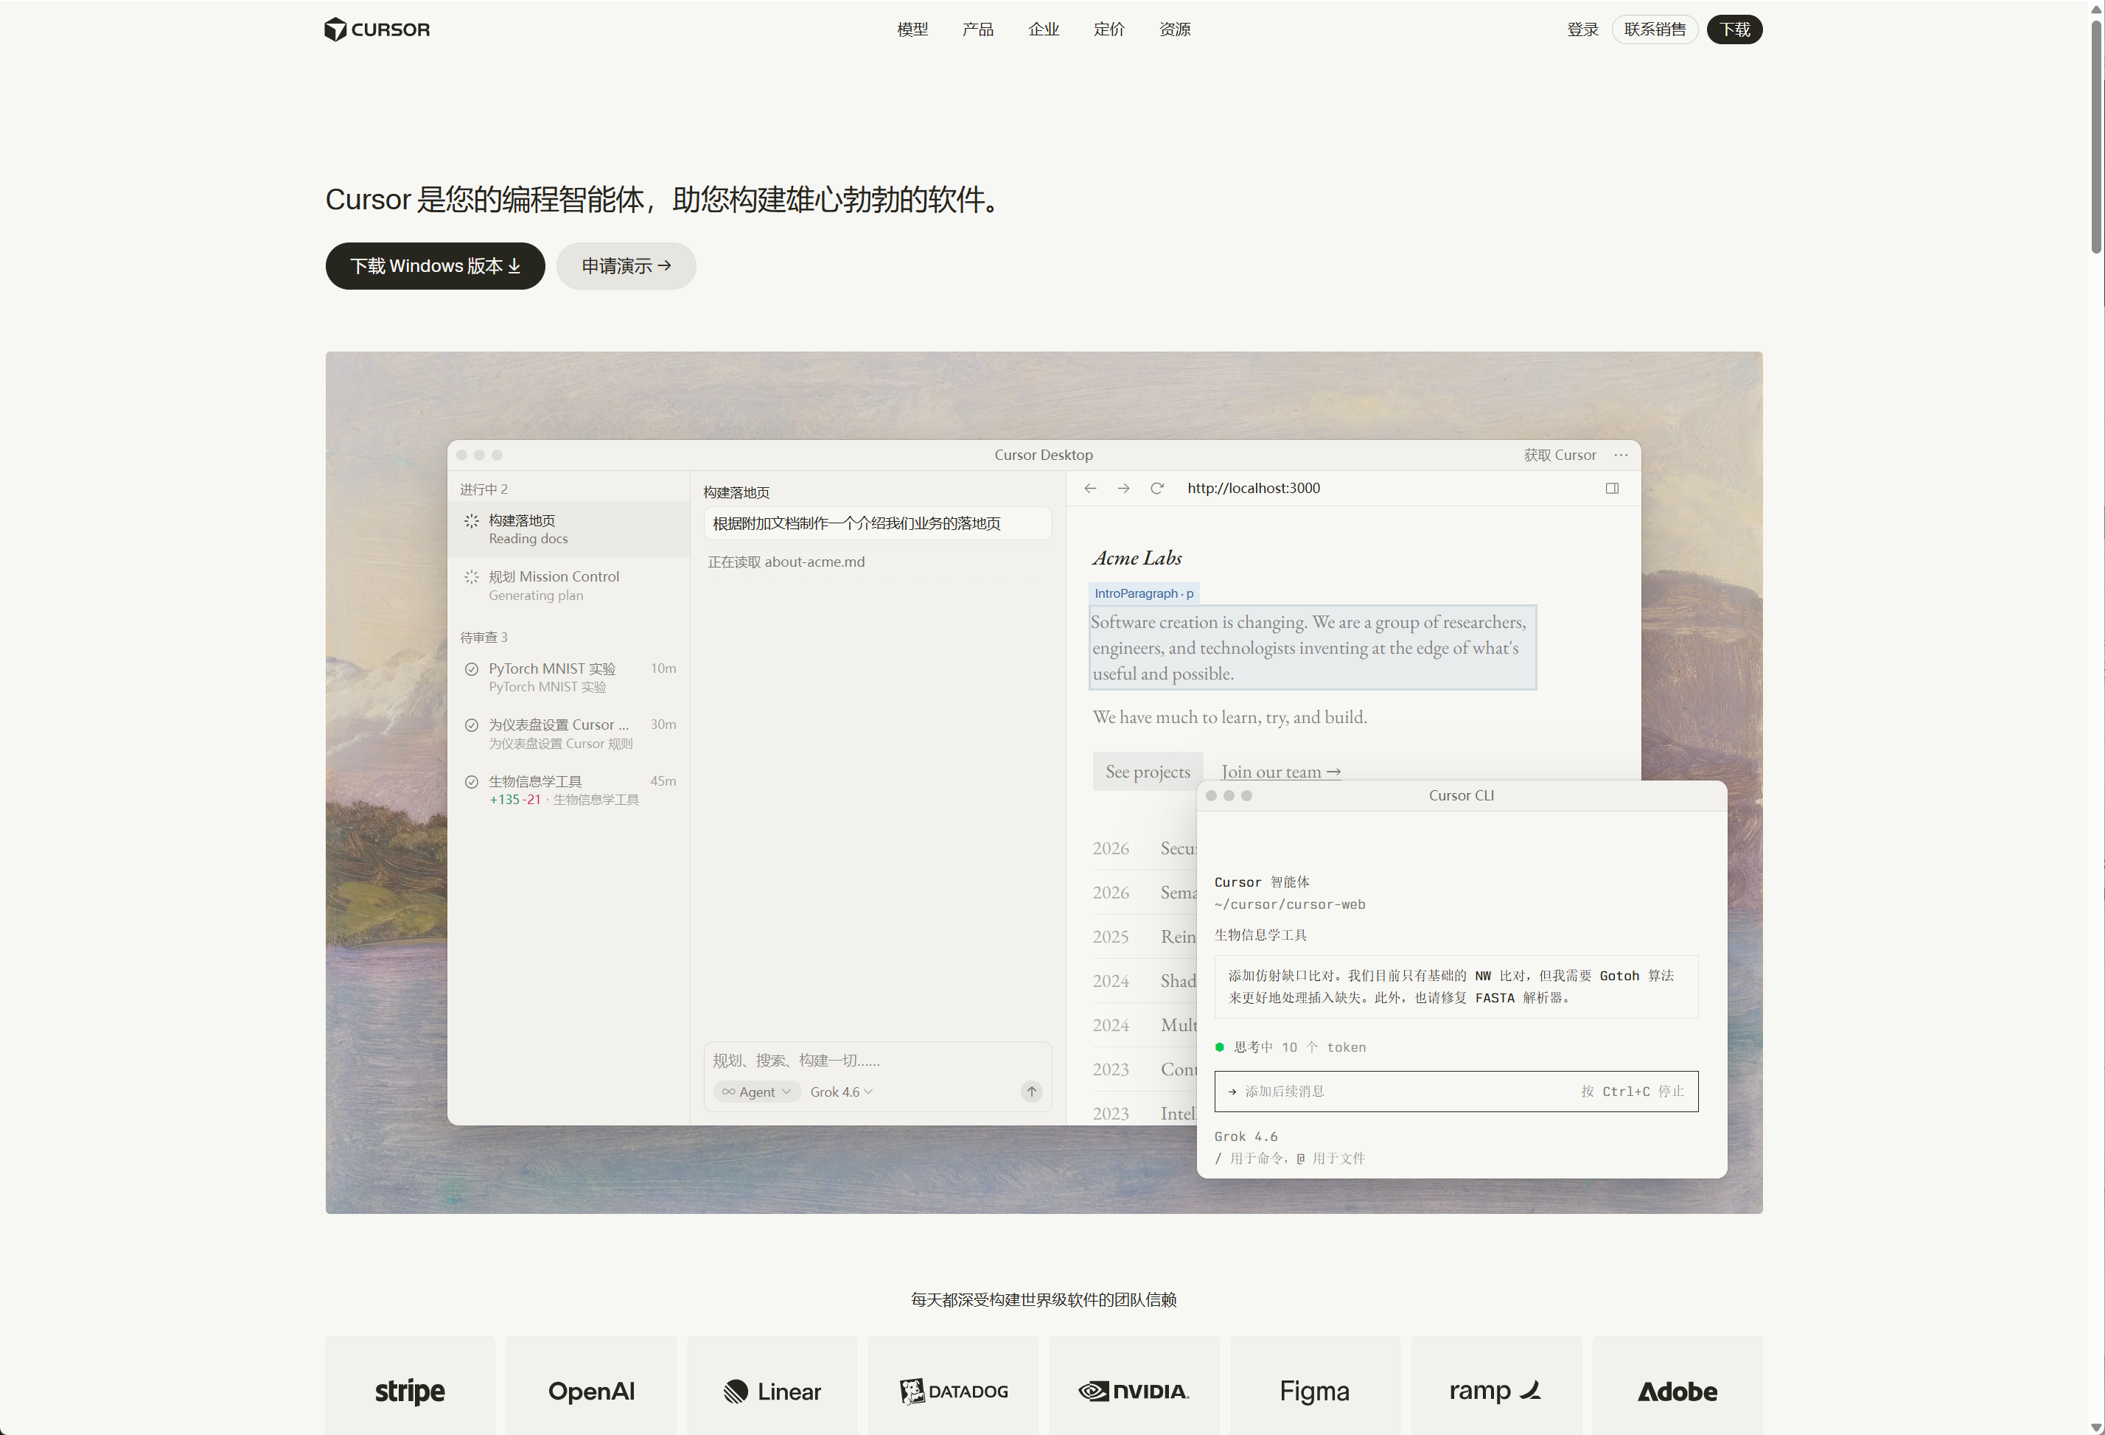Image resolution: width=2105 pixels, height=1435 pixels.
Task: Click the back arrow in the browser preview
Action: click(1091, 489)
